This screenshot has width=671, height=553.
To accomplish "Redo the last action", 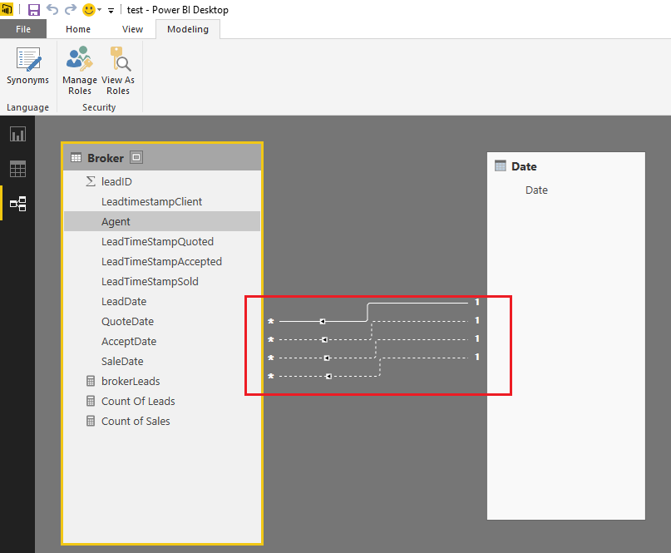I will pos(71,9).
